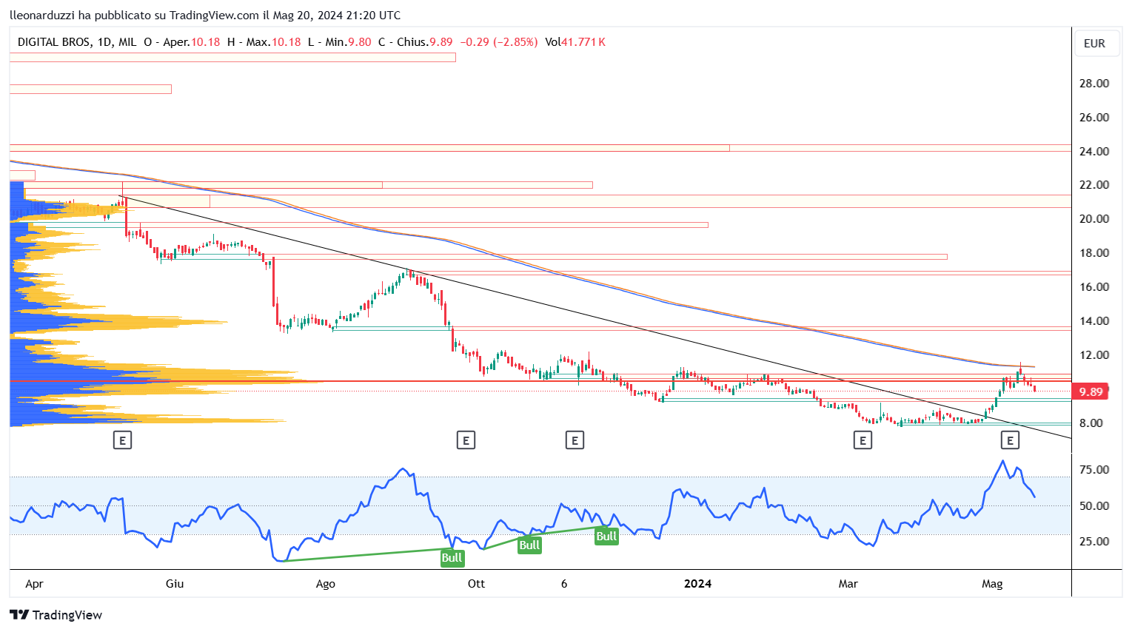The width and height of the screenshot is (1132, 632).
Task: Click the 25.00 RSI axis label
Action: (x=1094, y=542)
